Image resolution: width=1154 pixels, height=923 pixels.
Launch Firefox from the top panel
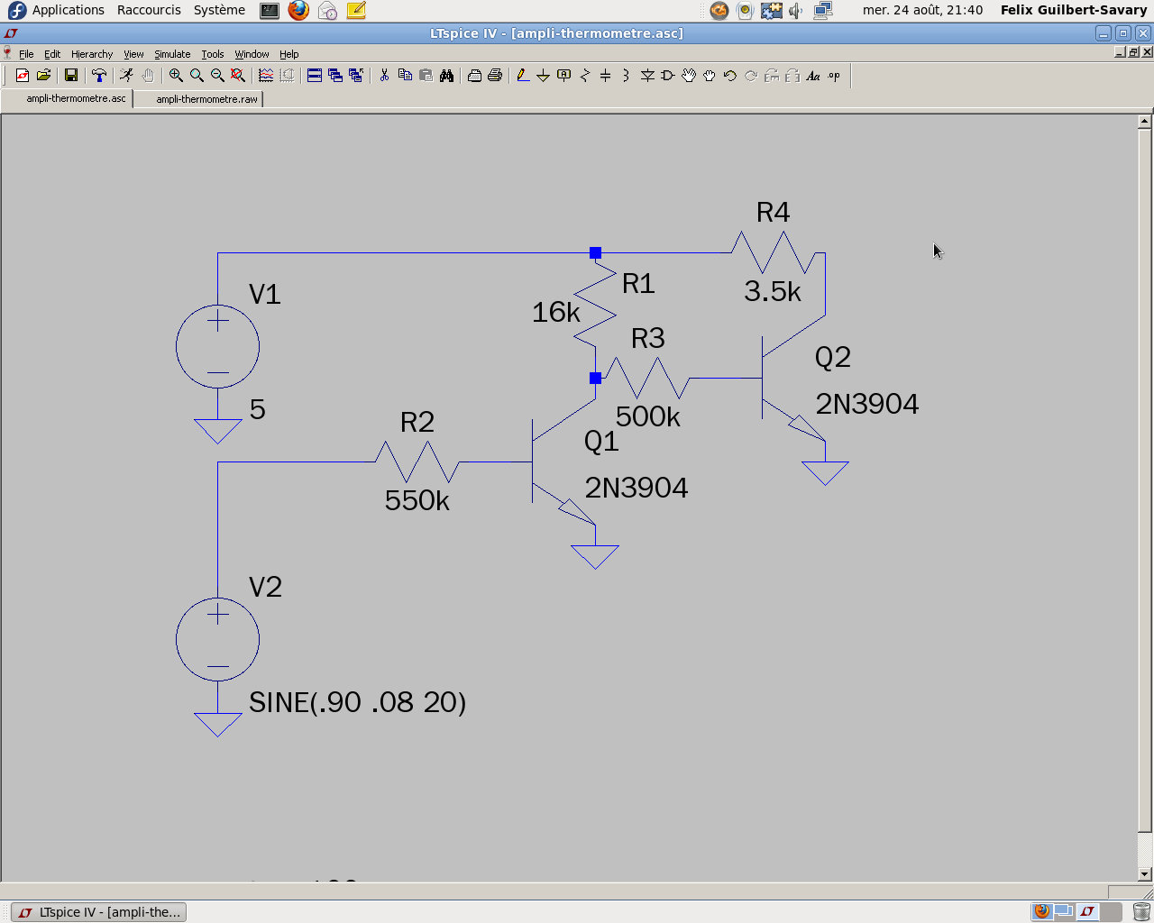pyautogui.click(x=298, y=11)
